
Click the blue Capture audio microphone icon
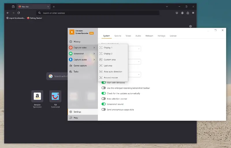(x=71, y=59)
